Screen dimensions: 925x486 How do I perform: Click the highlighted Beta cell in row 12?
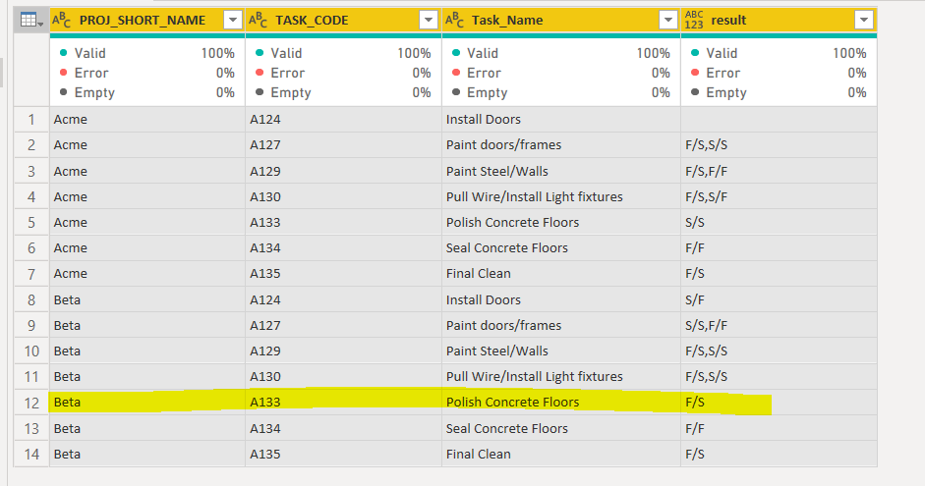tap(146, 403)
